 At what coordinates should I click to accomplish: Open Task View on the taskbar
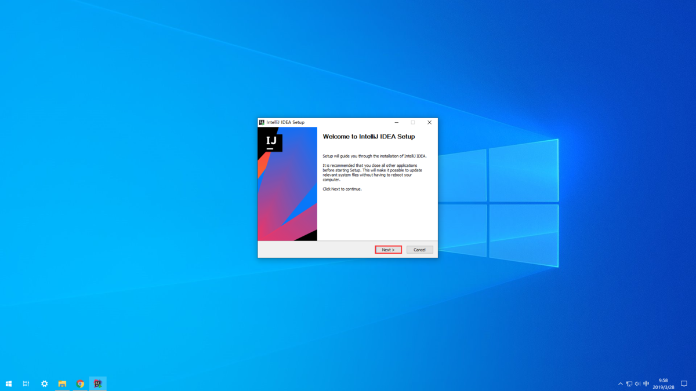coord(26,383)
